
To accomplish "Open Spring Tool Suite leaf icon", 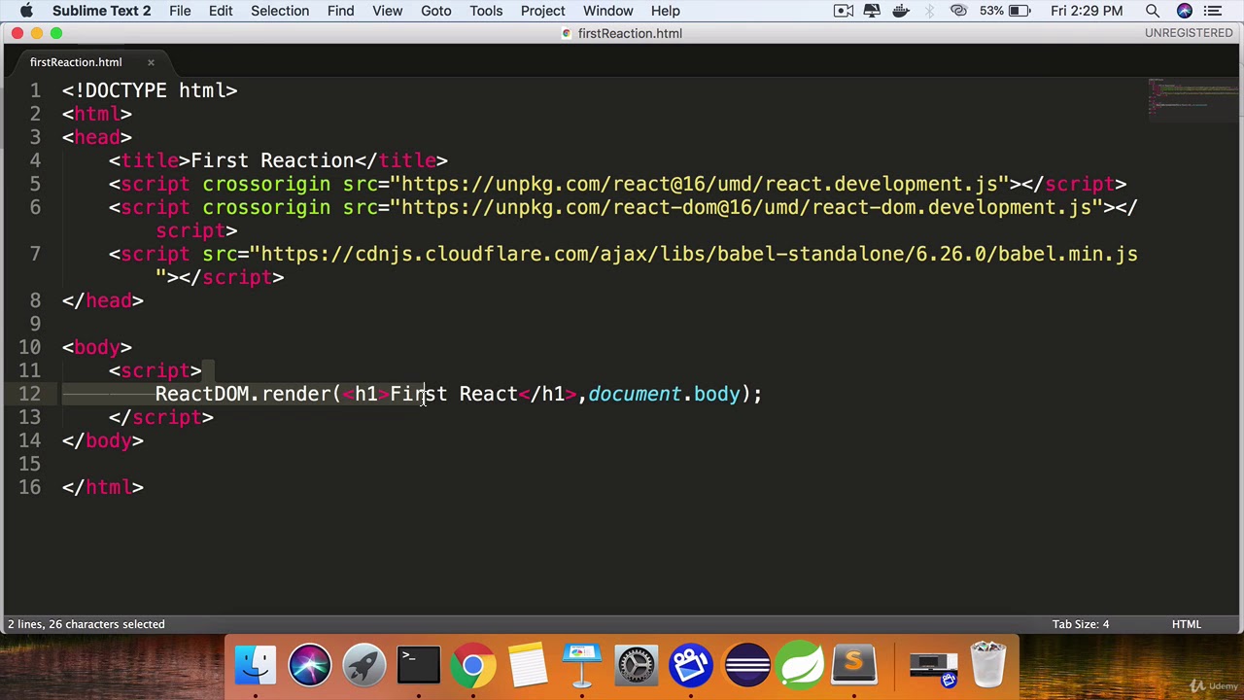I will point(801,665).
